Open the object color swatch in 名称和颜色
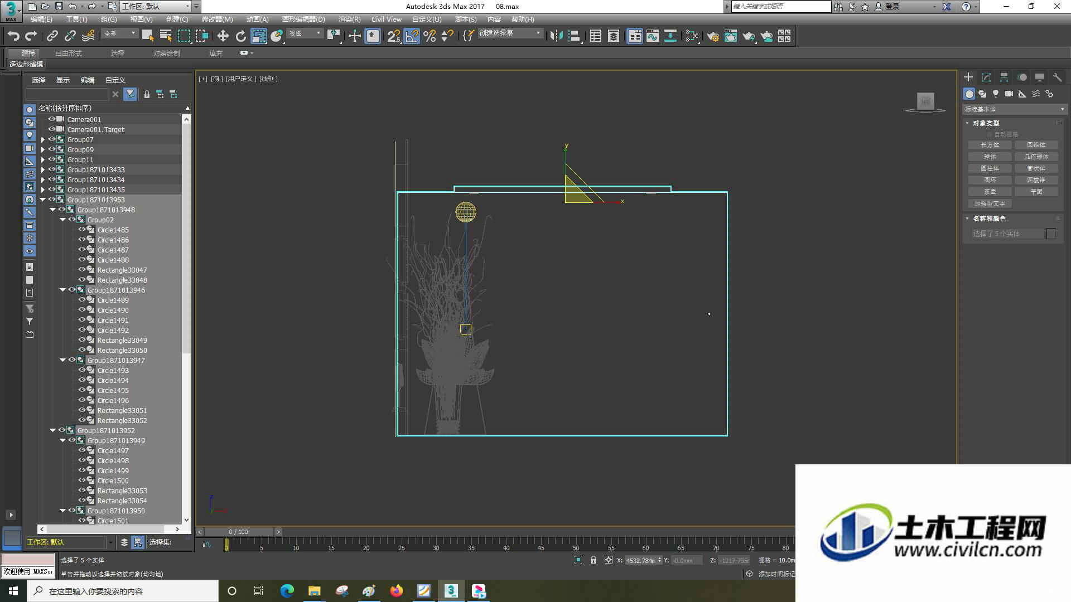The width and height of the screenshot is (1071, 602). [x=1051, y=234]
